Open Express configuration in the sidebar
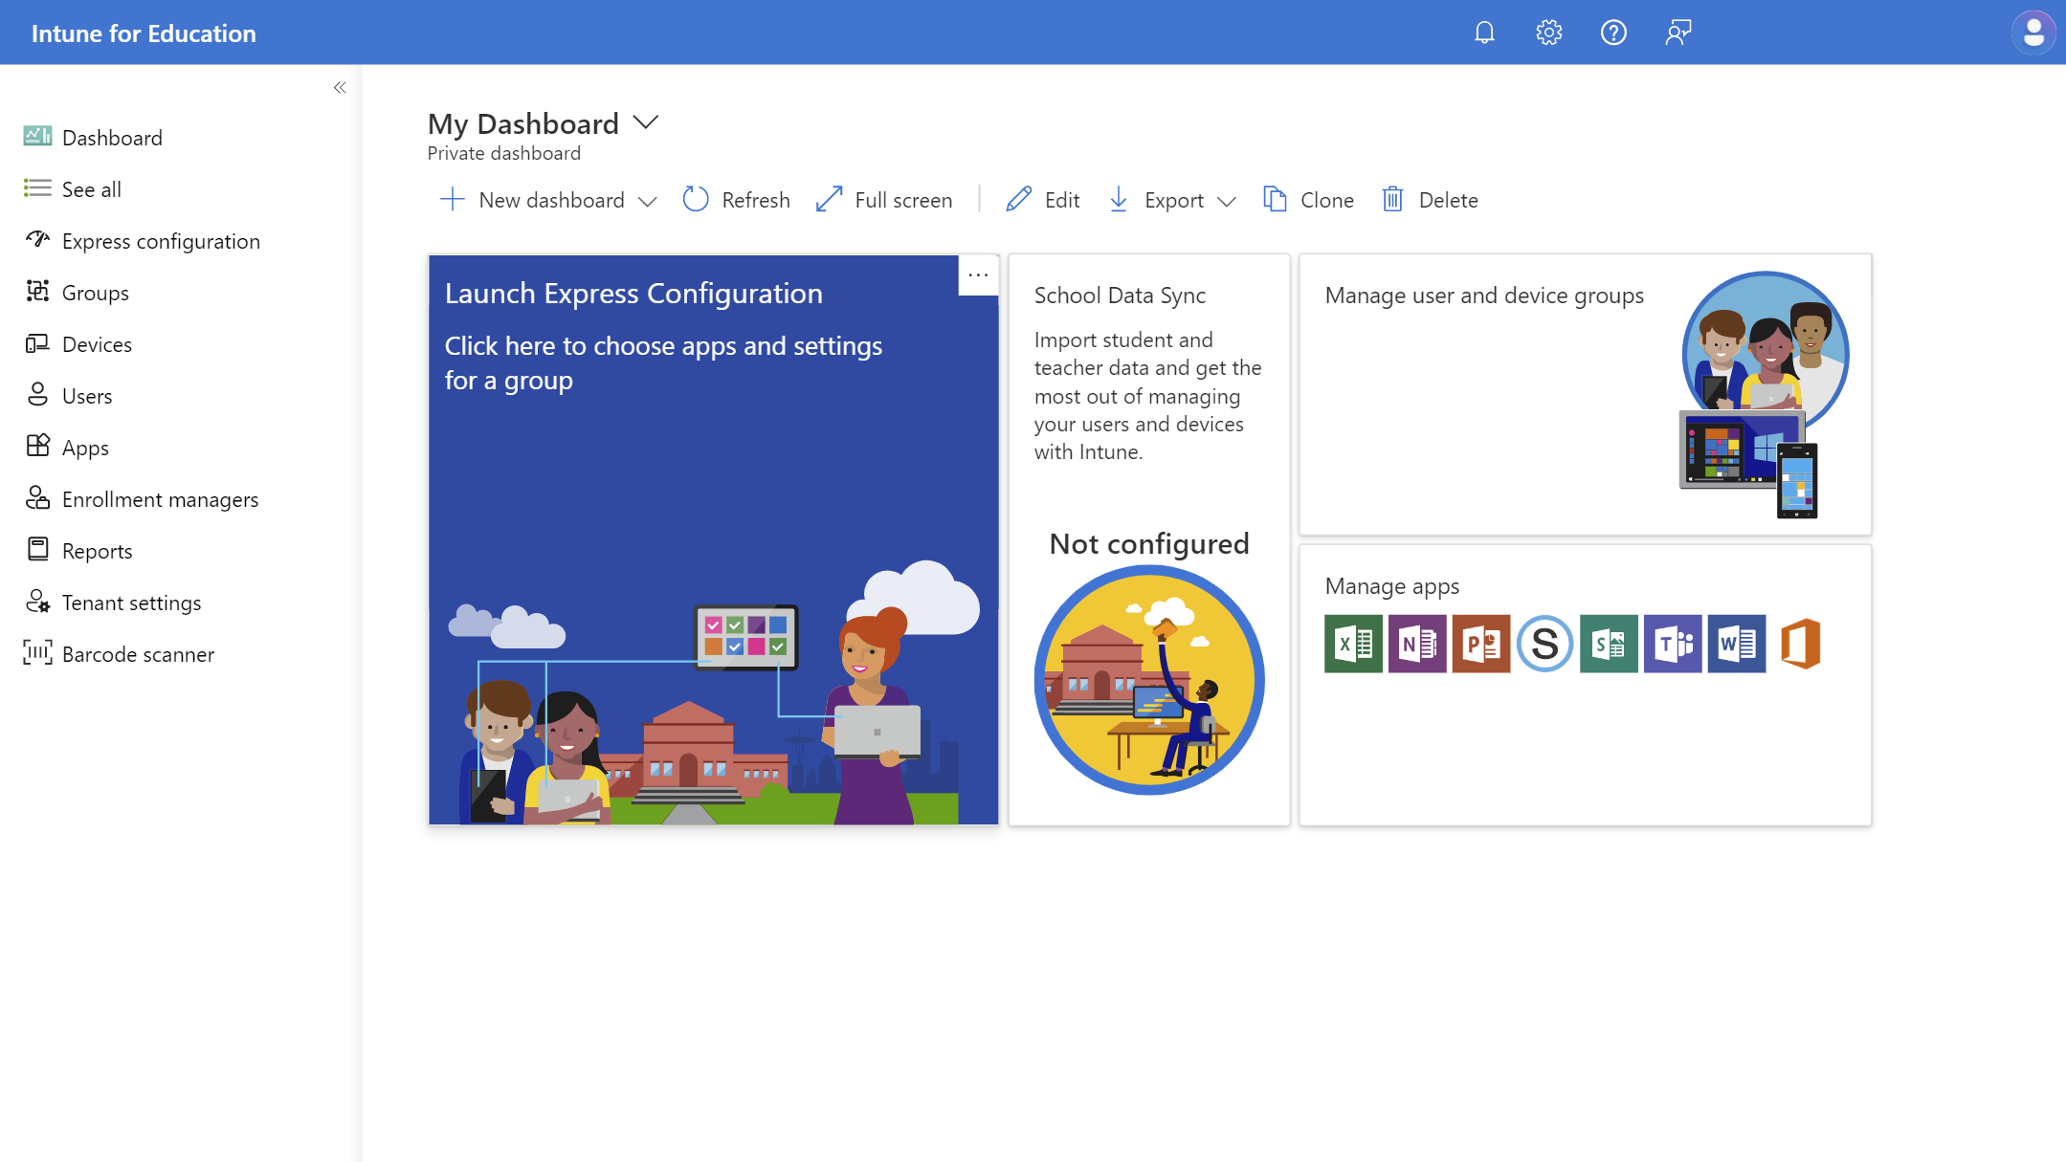 161,241
